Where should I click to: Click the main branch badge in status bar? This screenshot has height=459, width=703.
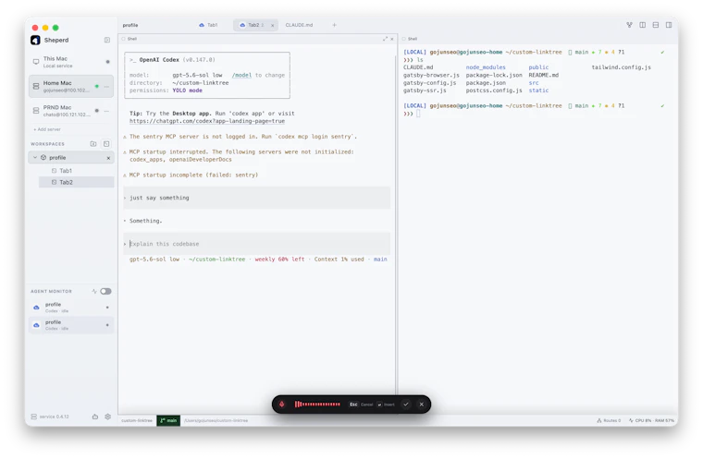[168, 420]
